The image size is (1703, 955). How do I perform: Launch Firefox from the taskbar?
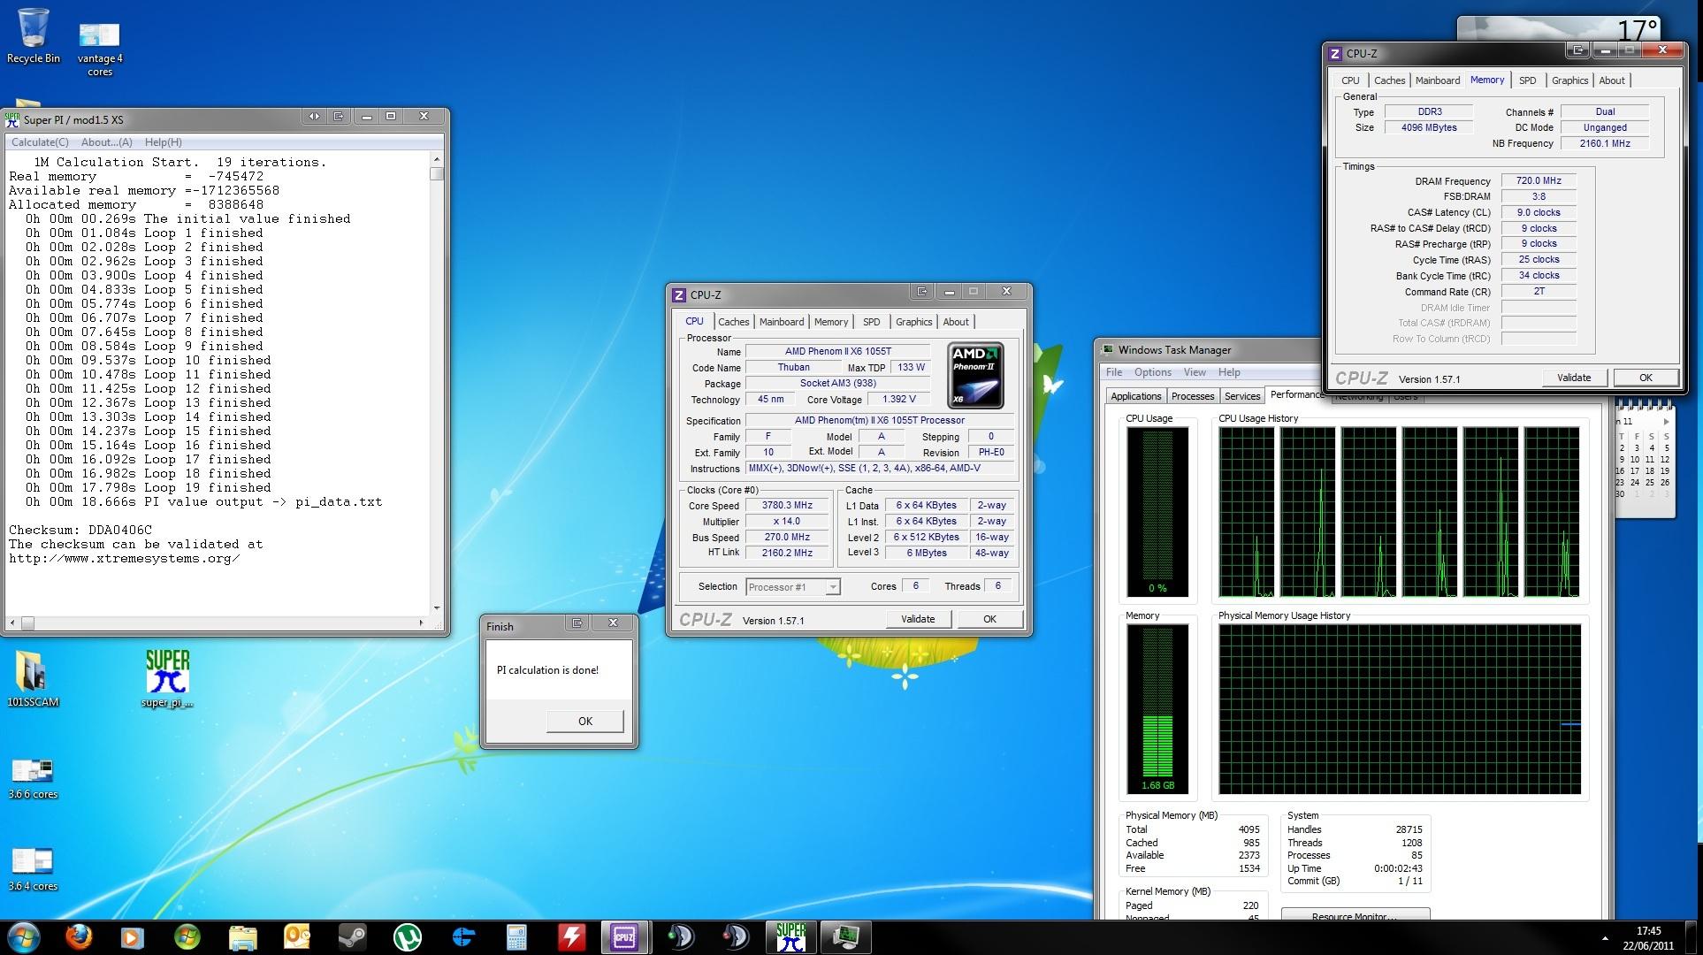click(x=79, y=937)
